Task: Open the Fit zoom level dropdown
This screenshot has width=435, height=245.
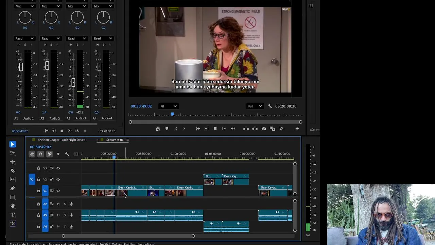Action: point(168,106)
